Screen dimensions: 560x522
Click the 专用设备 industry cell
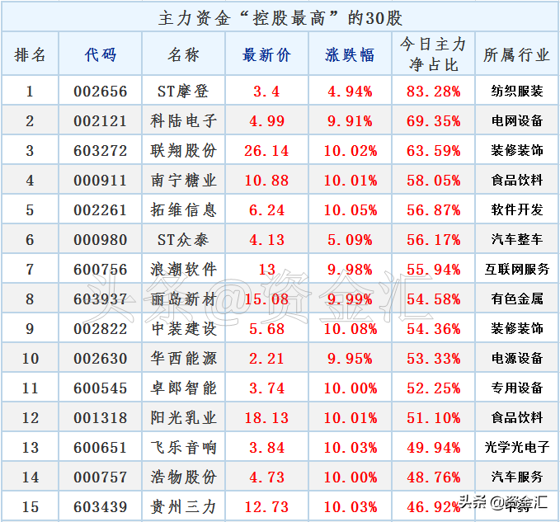(x=517, y=388)
